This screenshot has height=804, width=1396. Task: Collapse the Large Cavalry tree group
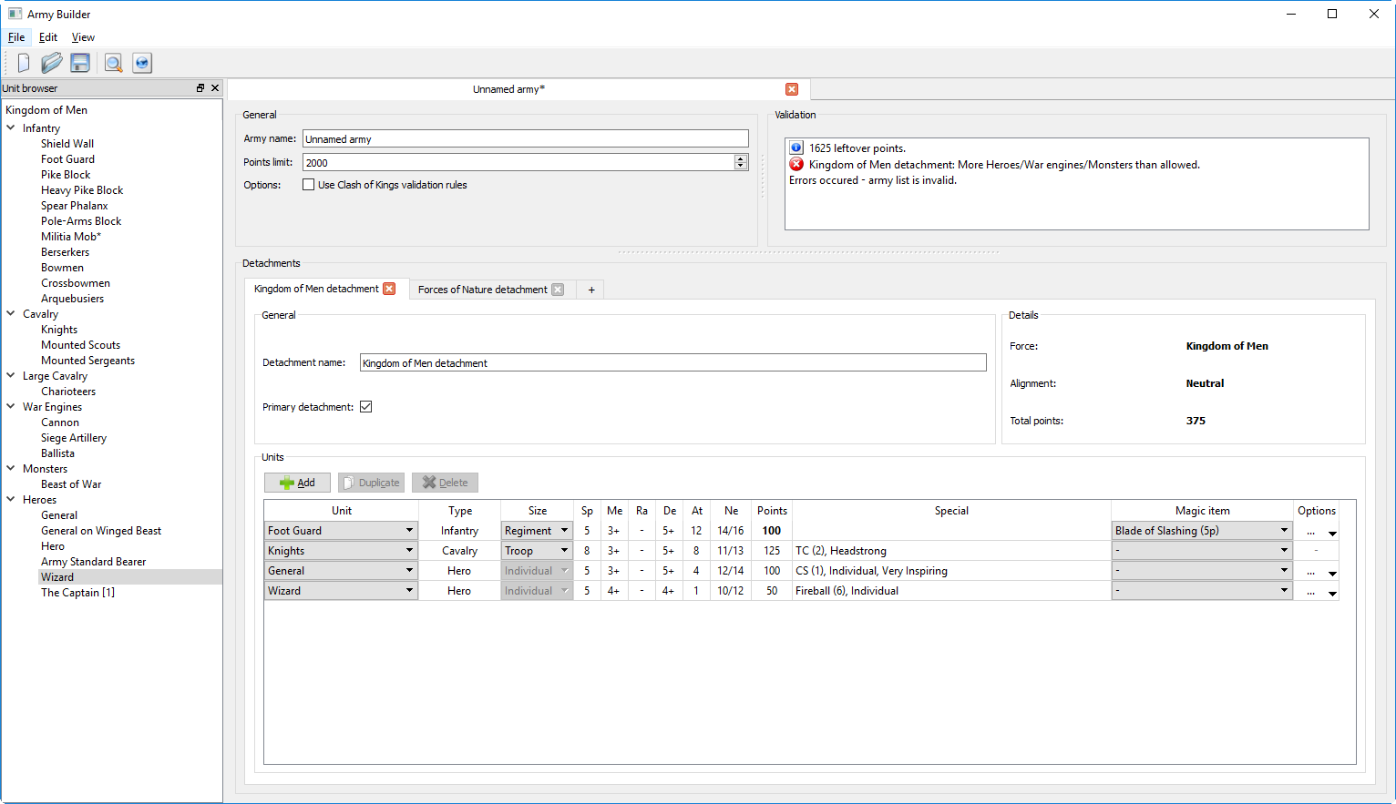coord(11,376)
